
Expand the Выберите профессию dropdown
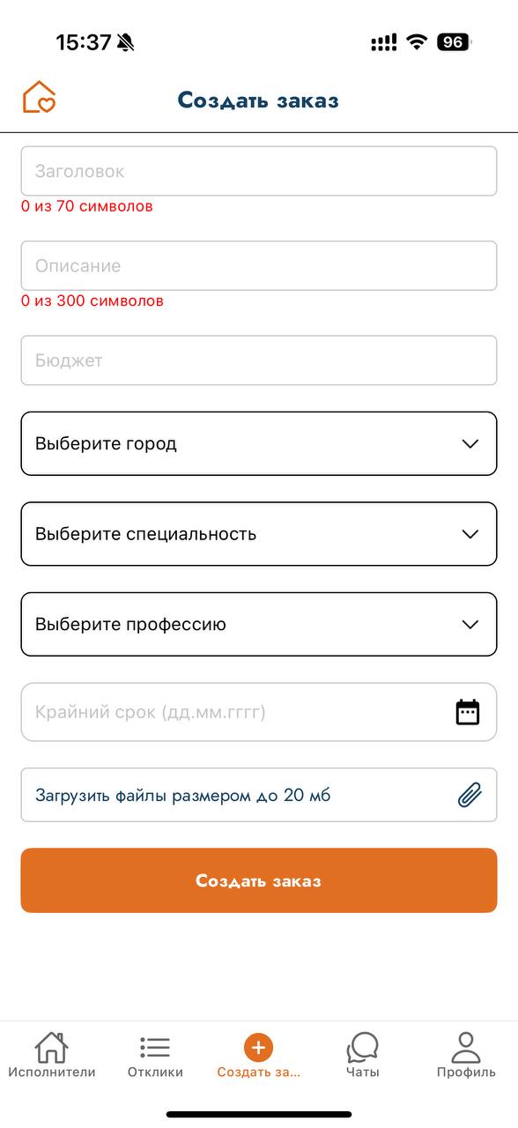pyautogui.click(x=259, y=624)
